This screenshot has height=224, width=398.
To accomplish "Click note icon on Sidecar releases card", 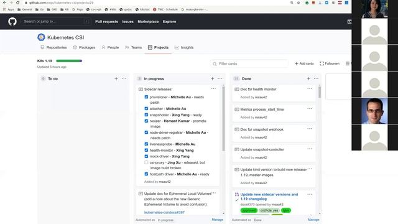I will point(141,89).
